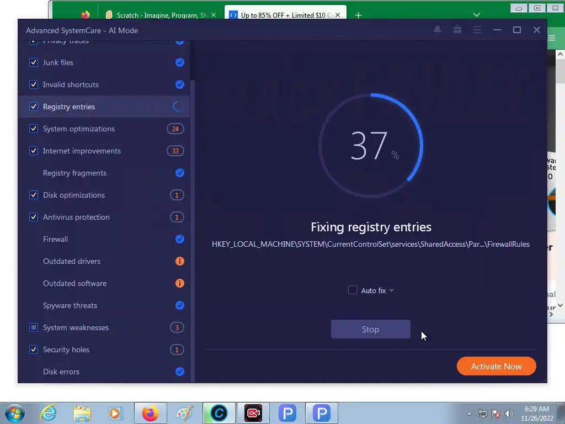565x424 pixels.
Task: Enable the Auto fix checkbox
Action: (353, 290)
